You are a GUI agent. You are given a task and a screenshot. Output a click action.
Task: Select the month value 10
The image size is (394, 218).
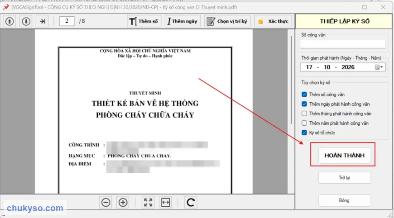(x=327, y=67)
